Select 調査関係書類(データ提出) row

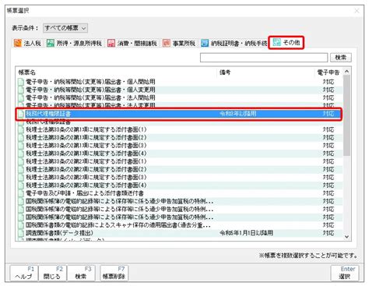[179, 233]
